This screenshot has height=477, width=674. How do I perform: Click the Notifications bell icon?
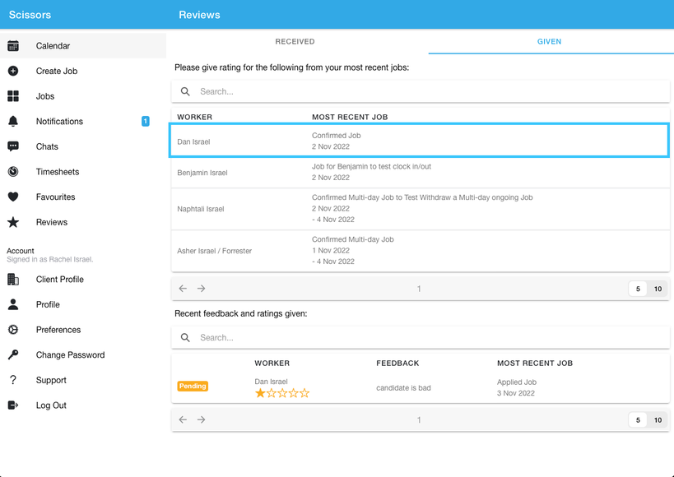(x=13, y=121)
